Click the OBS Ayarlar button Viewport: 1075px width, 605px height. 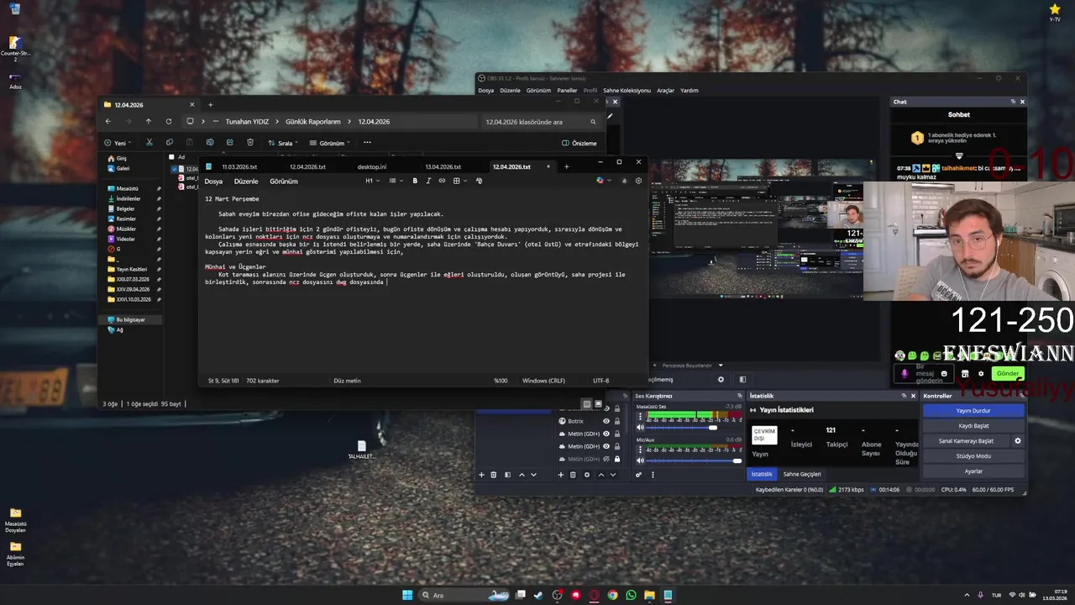point(973,471)
